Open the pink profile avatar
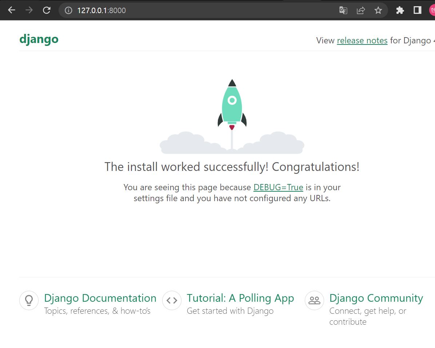Screen dimensions: 435x348 [x=432, y=10]
